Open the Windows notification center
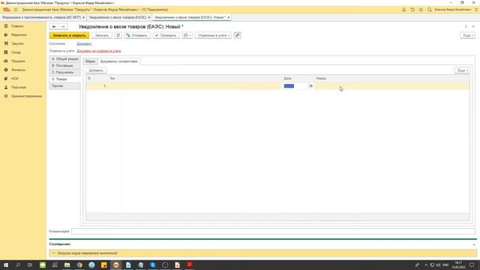 pyautogui.click(x=472, y=265)
